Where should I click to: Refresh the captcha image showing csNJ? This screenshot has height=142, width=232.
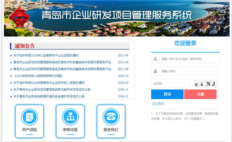206,84
